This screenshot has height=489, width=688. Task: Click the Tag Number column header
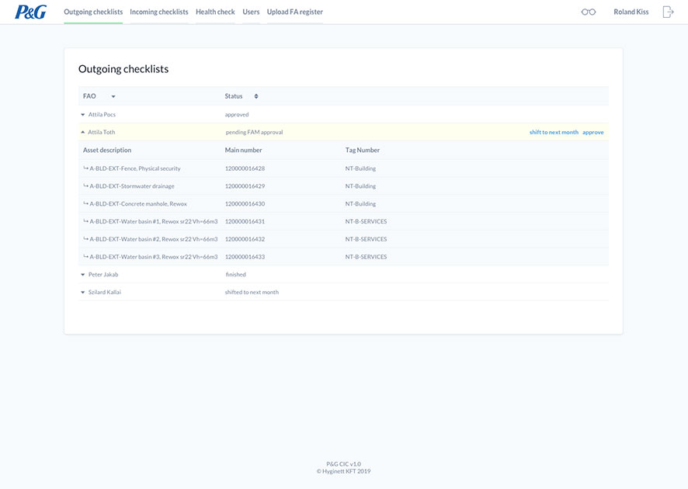point(363,150)
